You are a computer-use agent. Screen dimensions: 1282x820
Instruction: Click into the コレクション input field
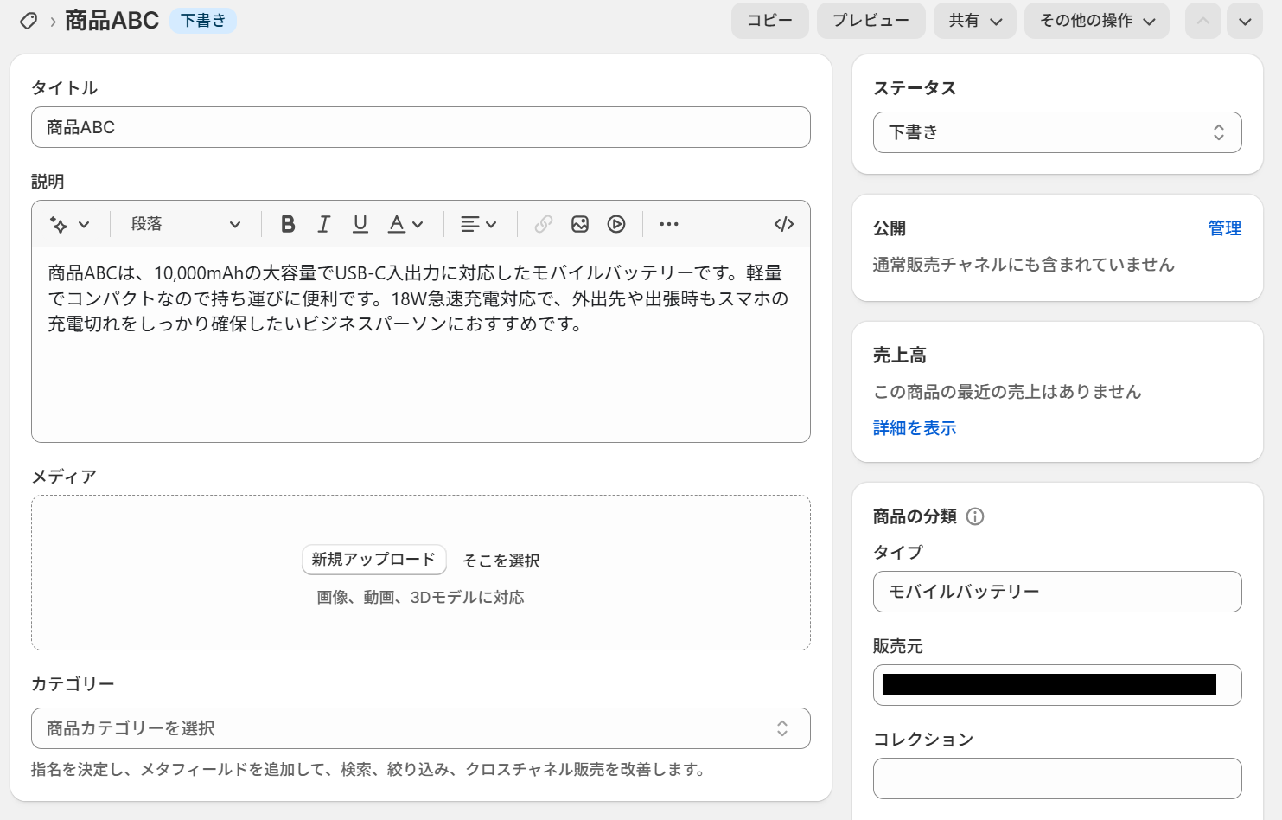click(1057, 778)
